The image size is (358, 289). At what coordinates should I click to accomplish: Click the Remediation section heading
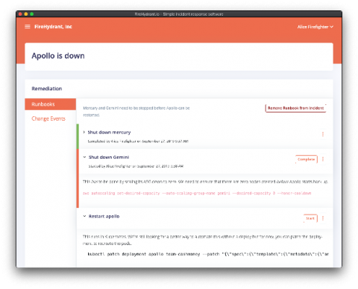pos(47,89)
